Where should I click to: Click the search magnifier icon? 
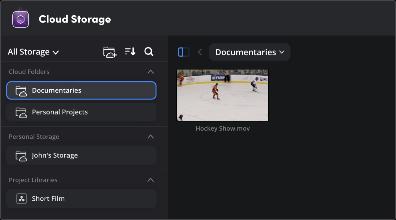pos(149,52)
